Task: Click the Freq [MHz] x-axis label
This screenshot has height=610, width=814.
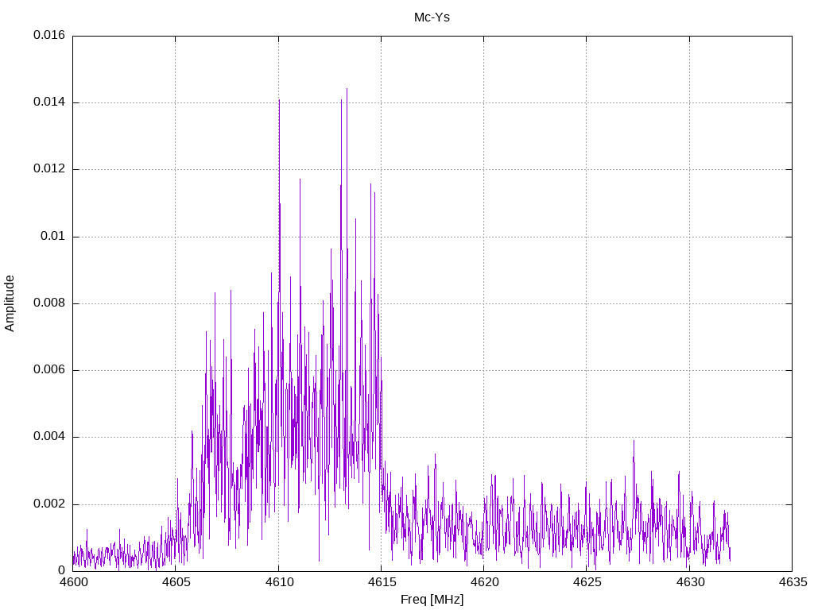Action: pos(432,600)
